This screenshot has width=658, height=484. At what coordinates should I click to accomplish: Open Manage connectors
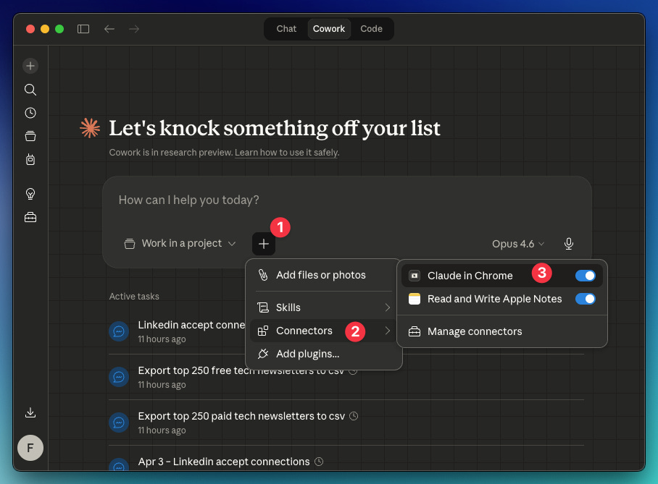502,331
